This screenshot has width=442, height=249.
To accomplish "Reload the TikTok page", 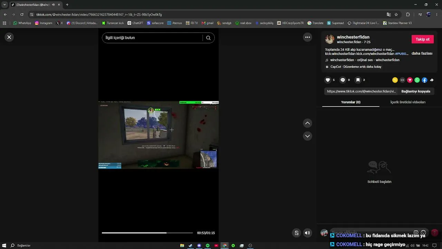I will [22, 15].
